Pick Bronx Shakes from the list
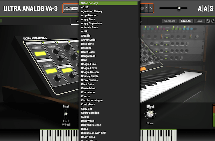This screenshot has height=141, width=215. (x=108, y=80)
